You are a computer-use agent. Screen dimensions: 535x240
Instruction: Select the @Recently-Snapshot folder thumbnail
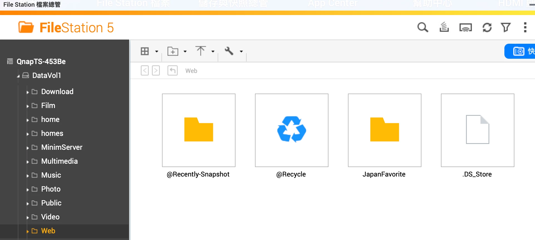199,130
